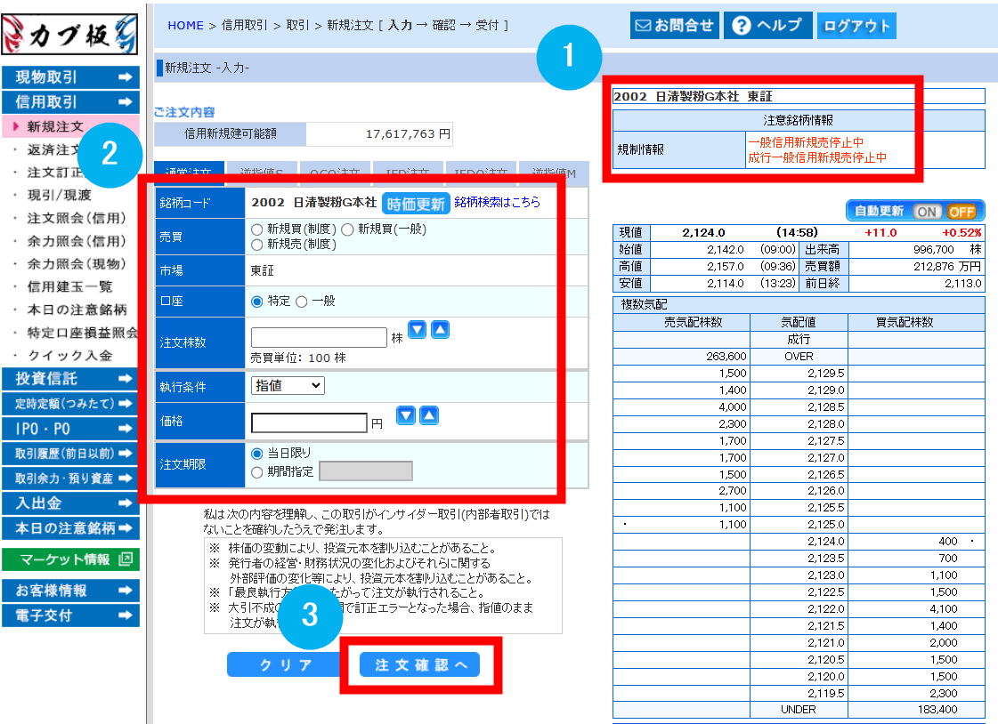Select 新規買(制度) radio button
The image size is (998, 724).
pos(258,229)
